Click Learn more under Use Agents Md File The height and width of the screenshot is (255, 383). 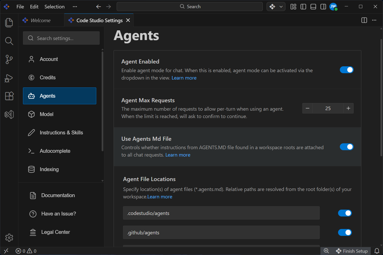click(178, 155)
